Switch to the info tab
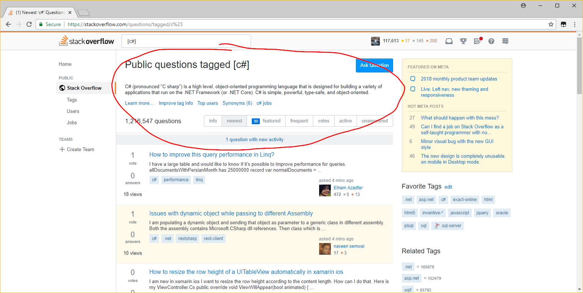This screenshot has height=293, width=583. 213,121
